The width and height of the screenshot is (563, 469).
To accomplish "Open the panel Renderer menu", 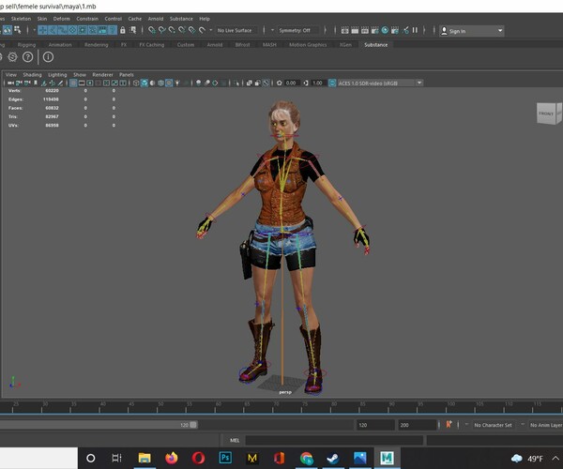I will coord(102,75).
